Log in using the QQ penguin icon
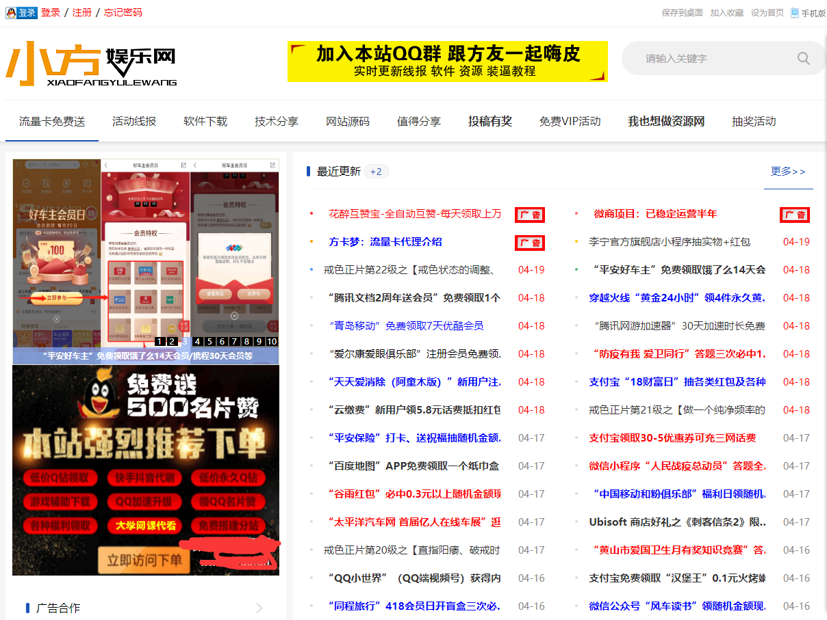The height and width of the screenshot is (620, 827). [11, 12]
